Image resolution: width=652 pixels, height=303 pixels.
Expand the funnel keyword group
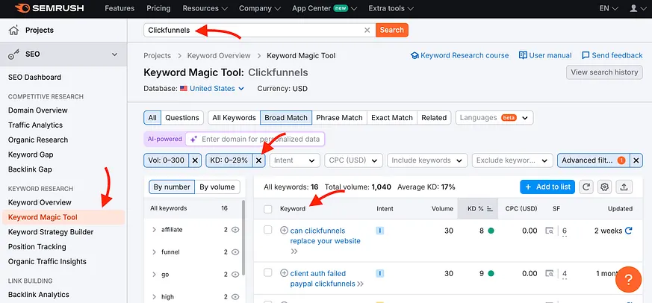pos(154,252)
